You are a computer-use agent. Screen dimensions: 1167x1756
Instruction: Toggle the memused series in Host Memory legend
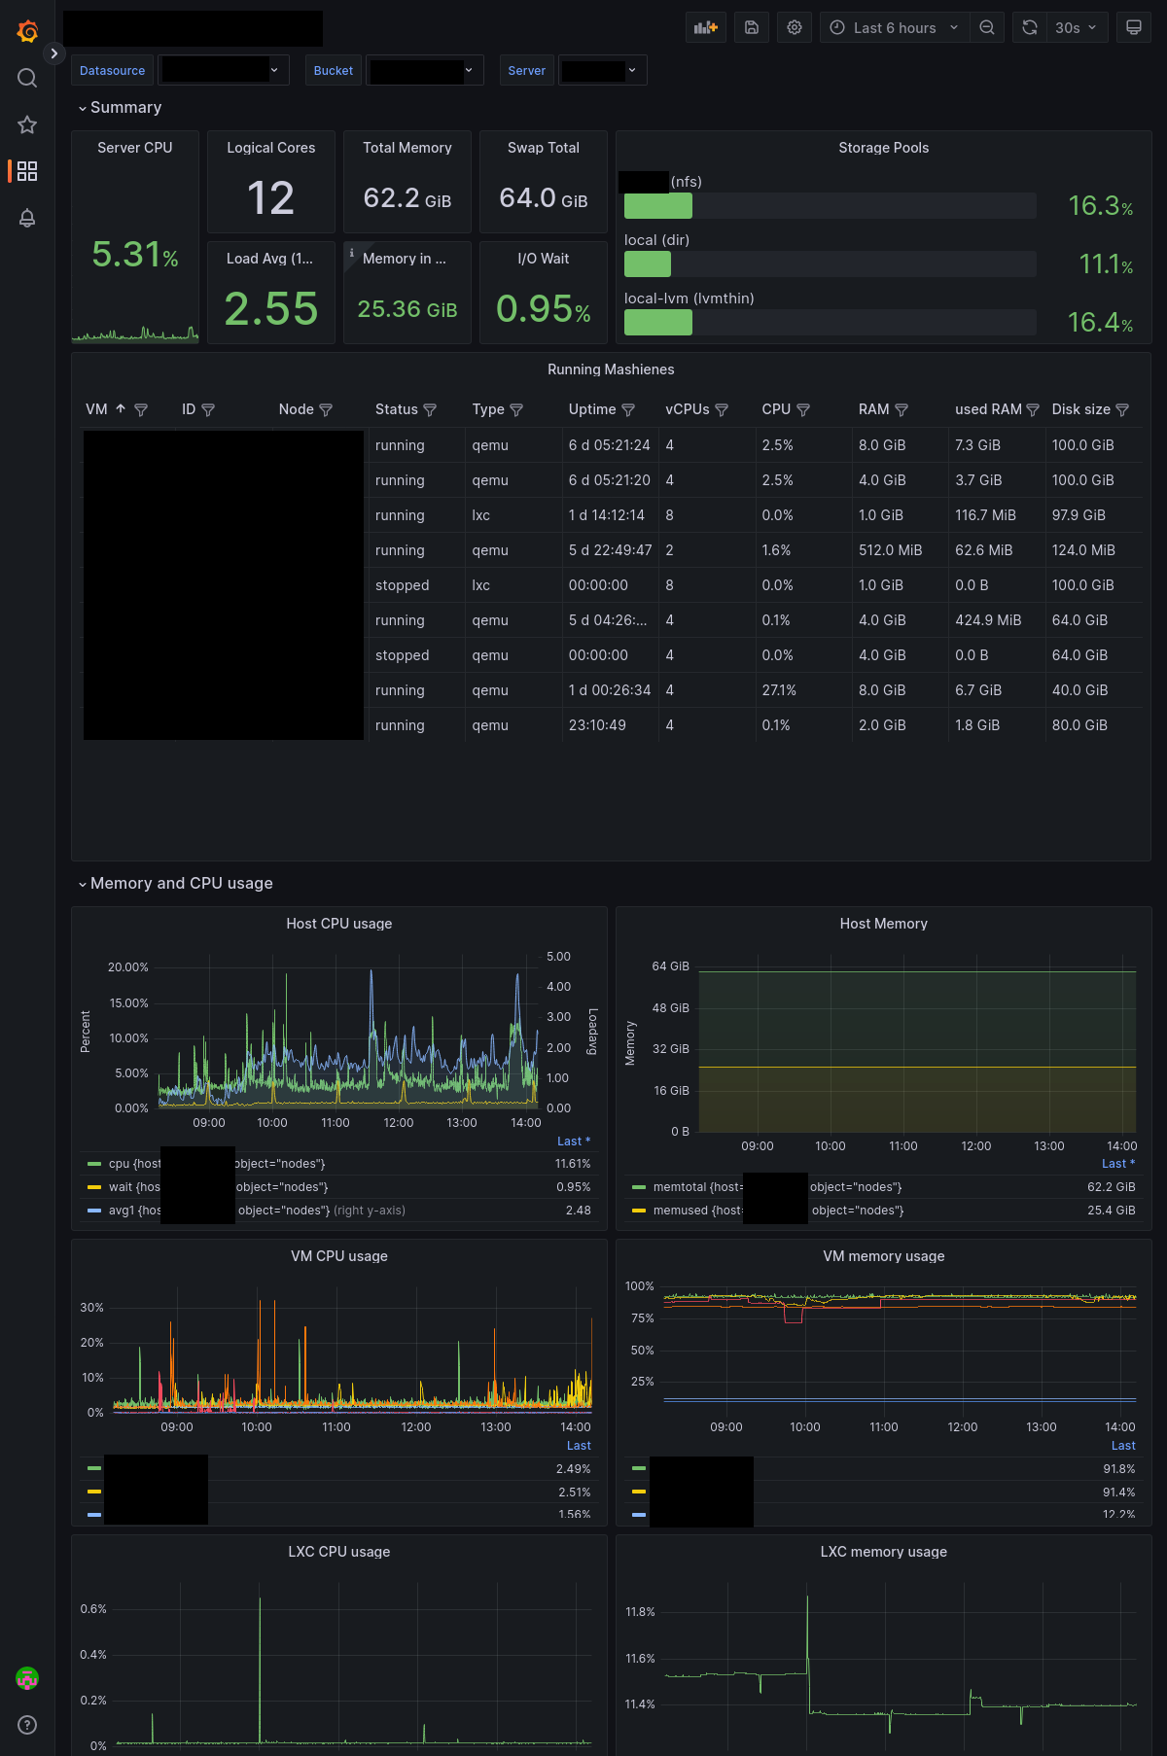(x=681, y=1211)
